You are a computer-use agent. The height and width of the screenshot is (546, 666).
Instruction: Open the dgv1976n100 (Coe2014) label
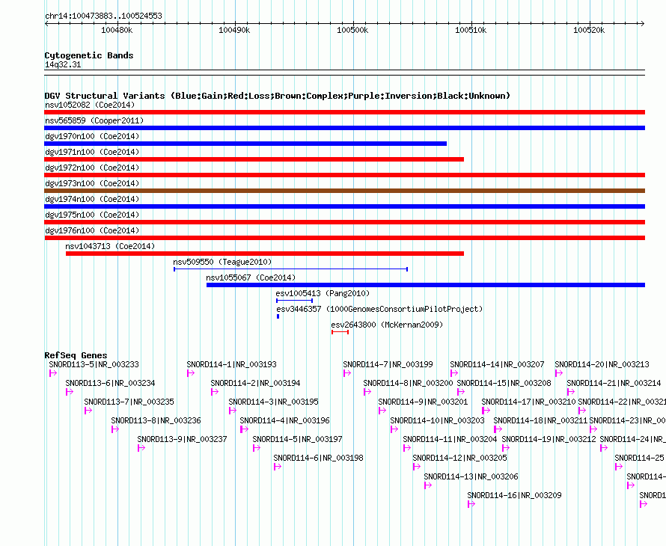pyautogui.click(x=92, y=230)
